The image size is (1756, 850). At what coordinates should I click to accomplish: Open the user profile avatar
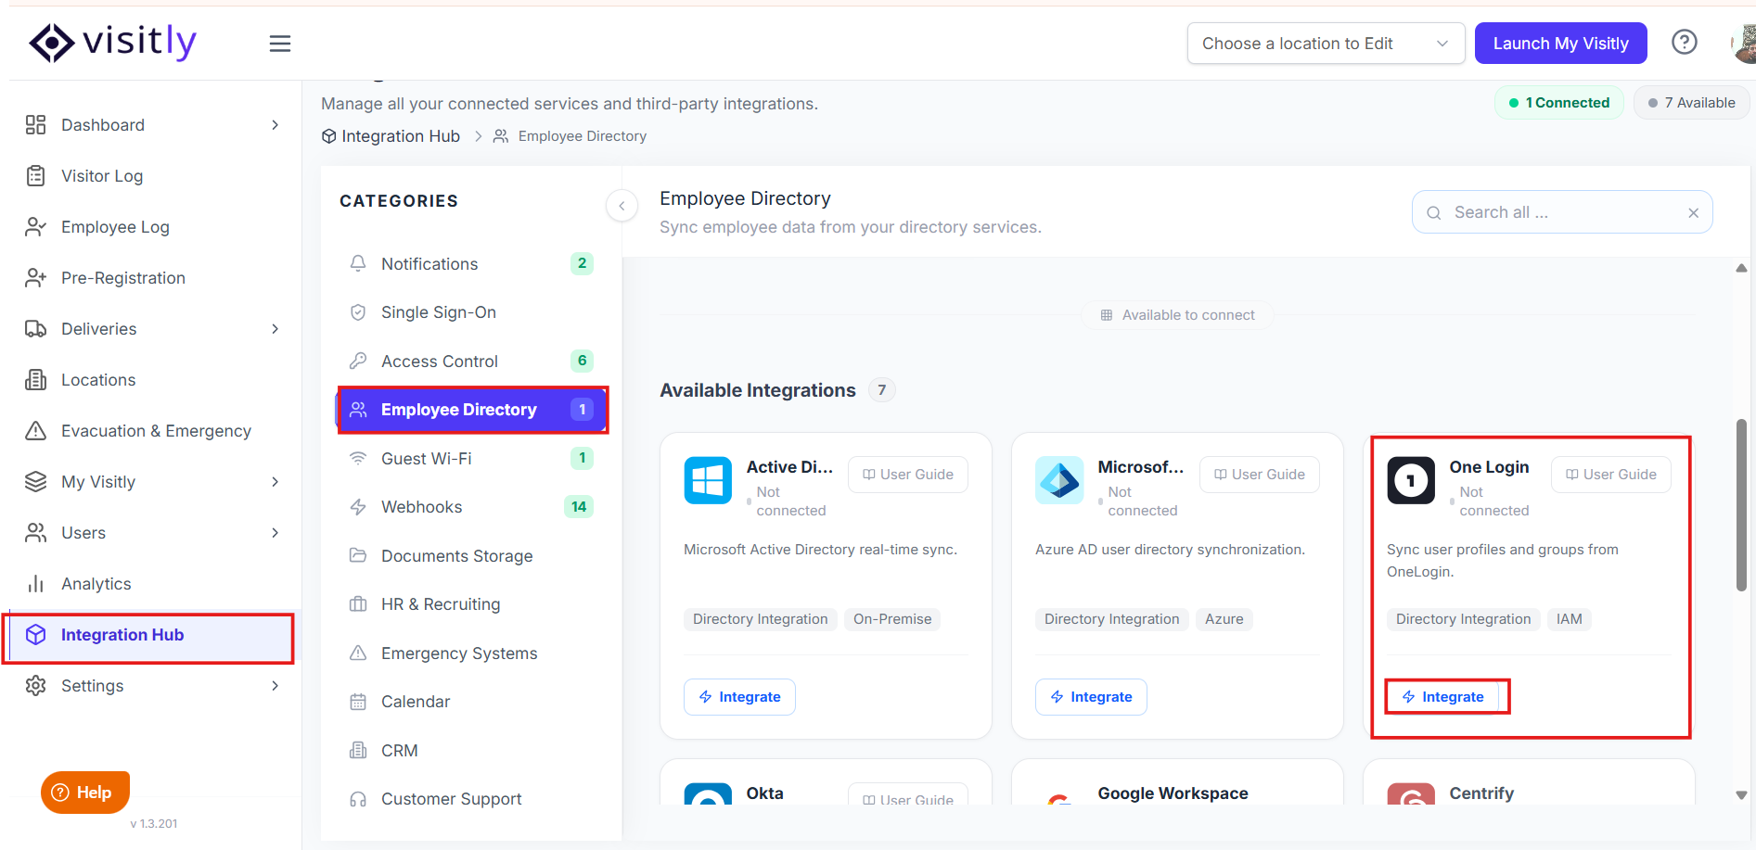point(1744,44)
